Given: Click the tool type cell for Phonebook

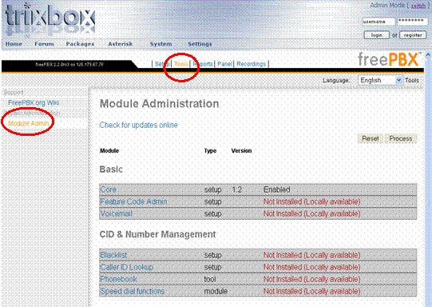Looking at the screenshot, I should (210, 279).
